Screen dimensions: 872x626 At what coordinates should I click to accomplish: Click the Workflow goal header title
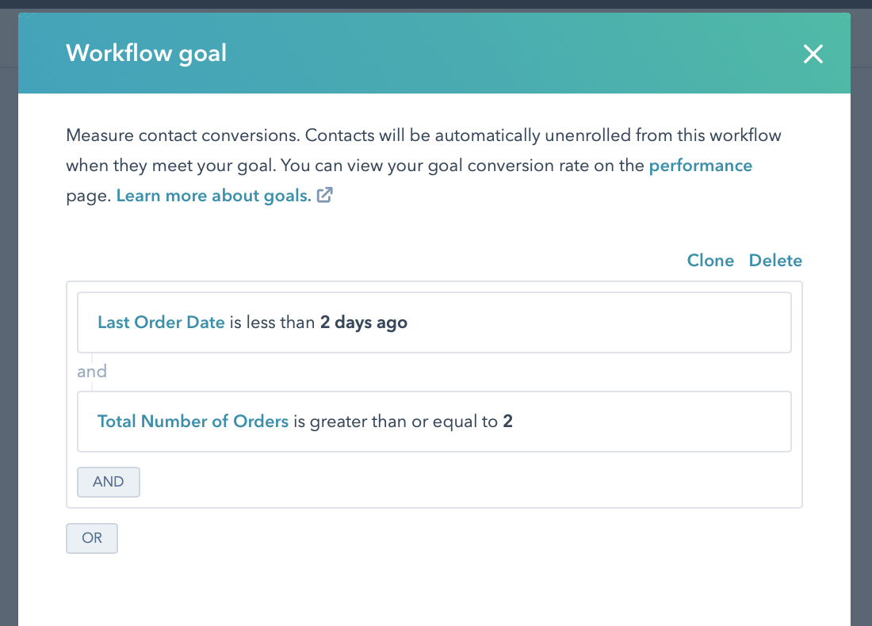coord(147,54)
